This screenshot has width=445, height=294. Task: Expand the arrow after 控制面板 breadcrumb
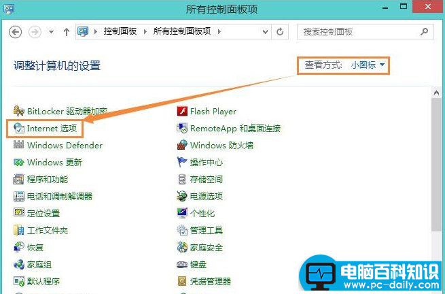pos(145,31)
